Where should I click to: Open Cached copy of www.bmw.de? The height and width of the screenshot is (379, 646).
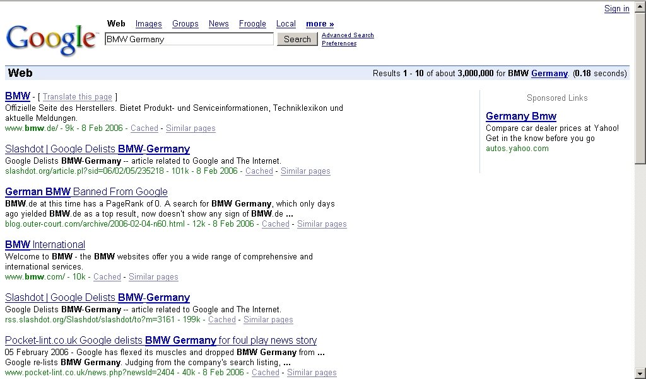(144, 128)
